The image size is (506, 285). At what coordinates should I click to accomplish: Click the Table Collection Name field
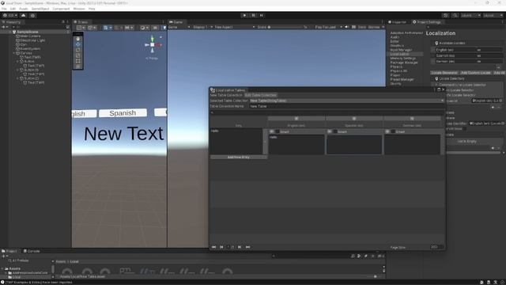[x=347, y=106]
